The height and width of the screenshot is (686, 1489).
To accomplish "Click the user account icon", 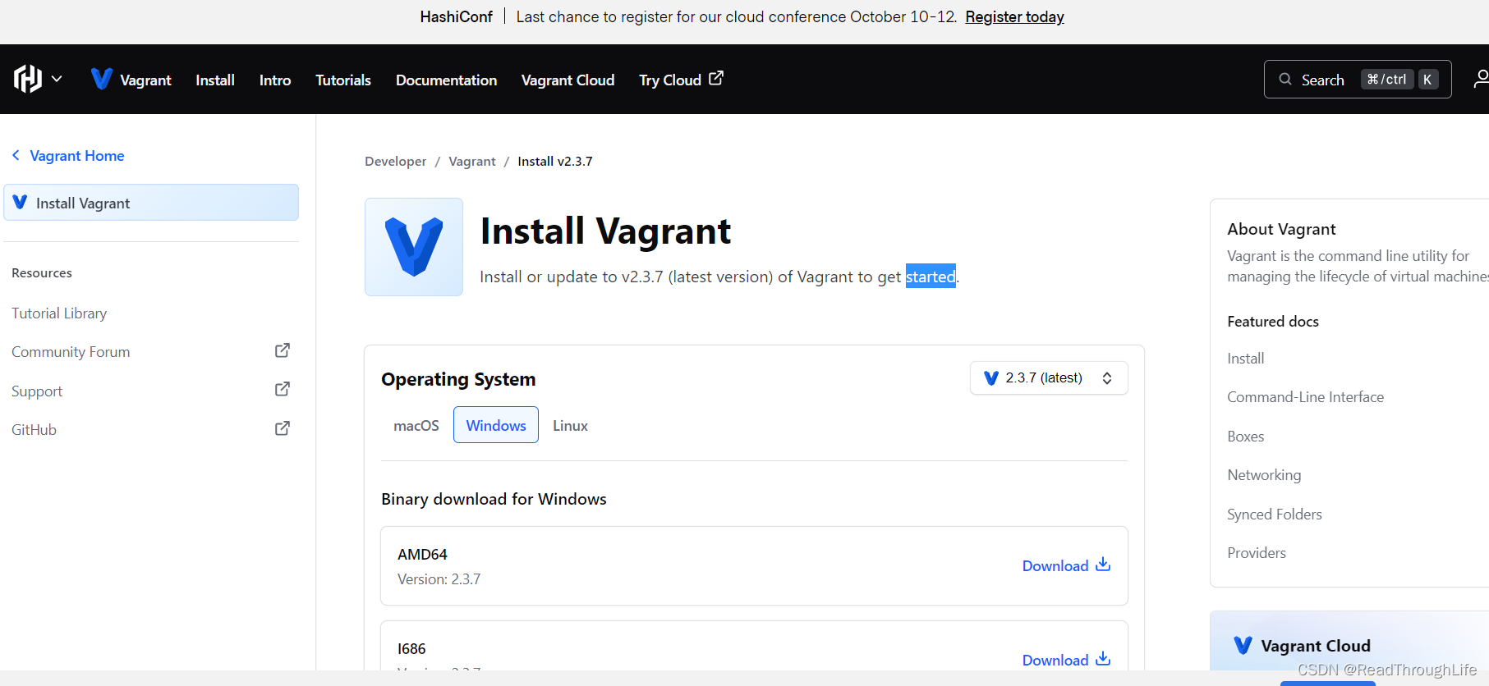I will pyautogui.click(x=1481, y=79).
